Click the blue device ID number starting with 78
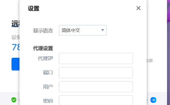The width and height of the screenshot is (170, 105). 16,47
